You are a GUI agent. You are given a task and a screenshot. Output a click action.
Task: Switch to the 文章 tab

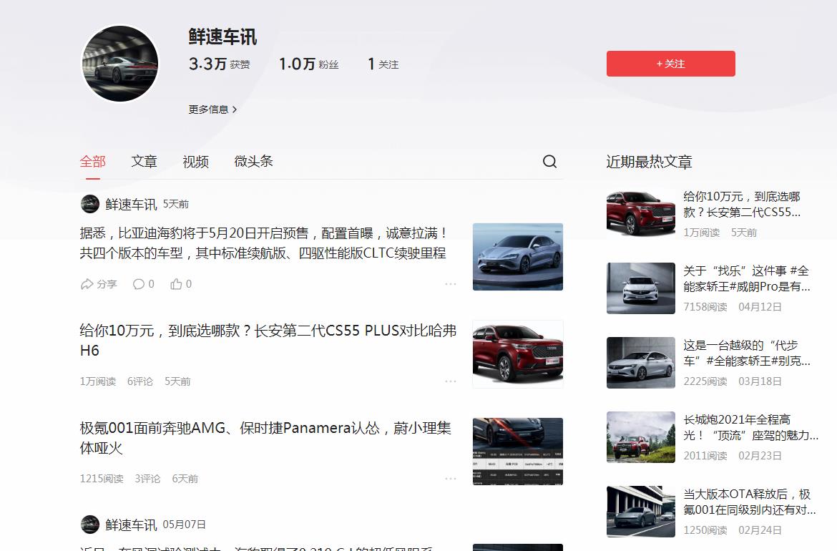pos(144,161)
